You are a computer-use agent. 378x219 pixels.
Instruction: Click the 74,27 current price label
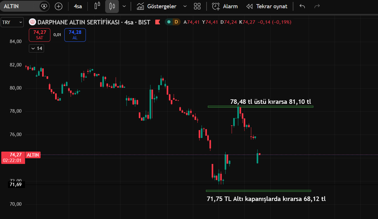click(x=13, y=158)
